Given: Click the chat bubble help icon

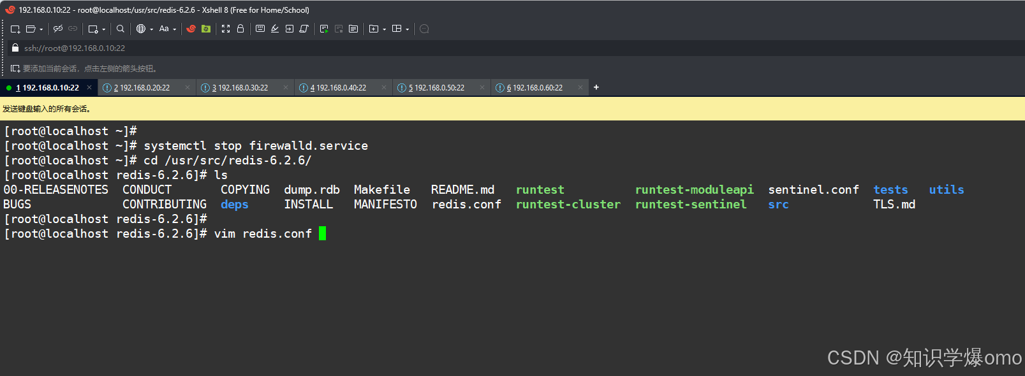Looking at the screenshot, I should [424, 29].
